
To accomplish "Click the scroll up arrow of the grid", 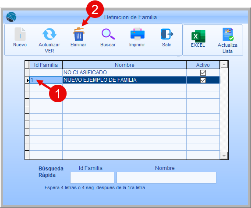I will (x=224, y=65).
